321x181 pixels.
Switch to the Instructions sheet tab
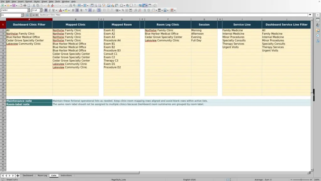point(66,176)
